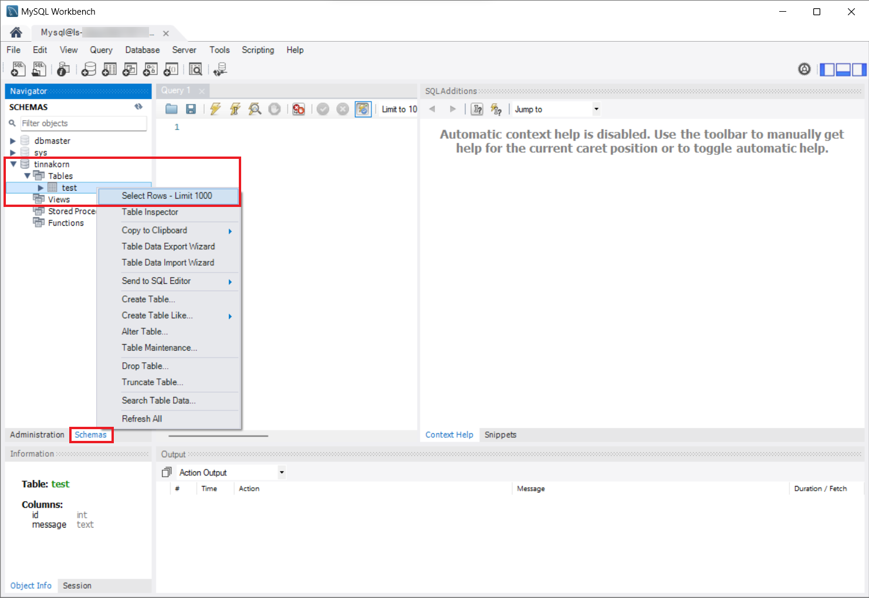Expand the test table node

tap(40, 188)
